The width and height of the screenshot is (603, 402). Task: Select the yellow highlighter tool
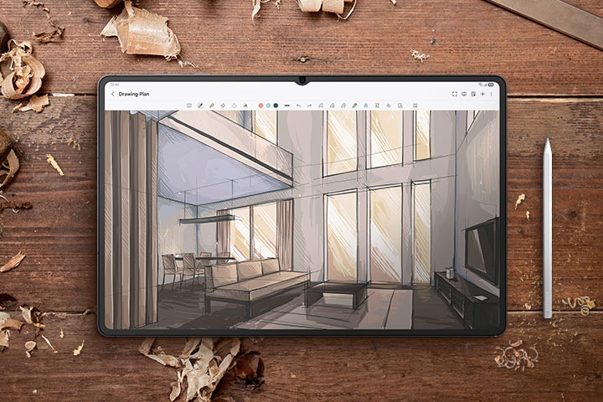point(212,106)
